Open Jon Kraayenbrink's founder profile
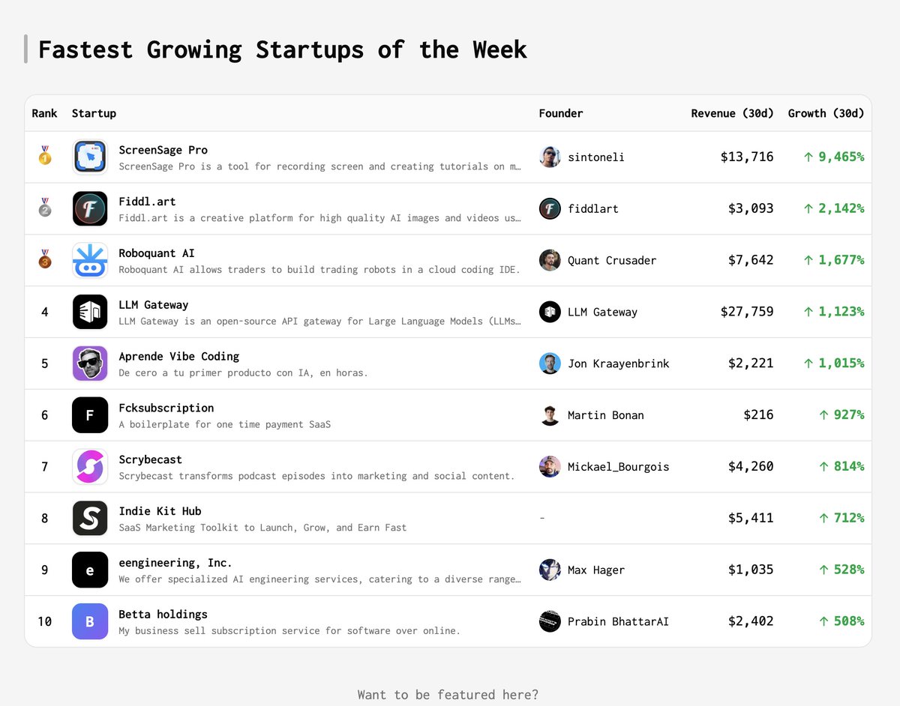900x706 pixels. [x=618, y=363]
